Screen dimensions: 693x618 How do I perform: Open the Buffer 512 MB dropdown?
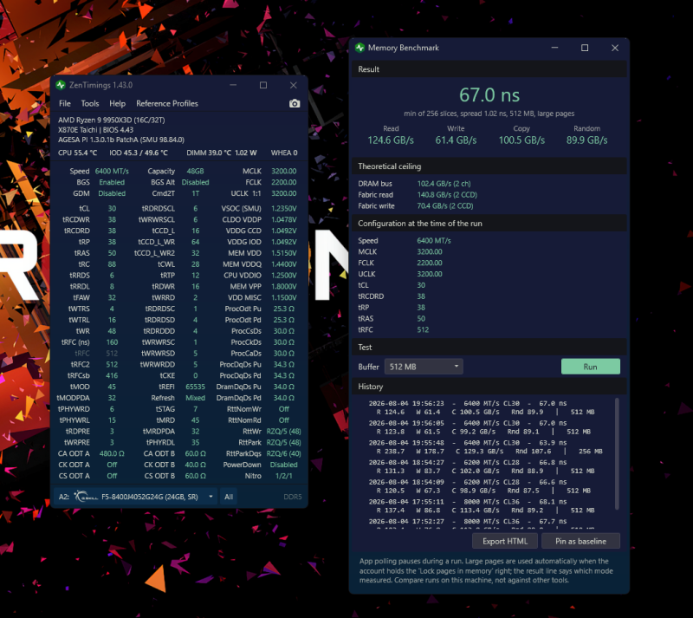pyautogui.click(x=424, y=367)
